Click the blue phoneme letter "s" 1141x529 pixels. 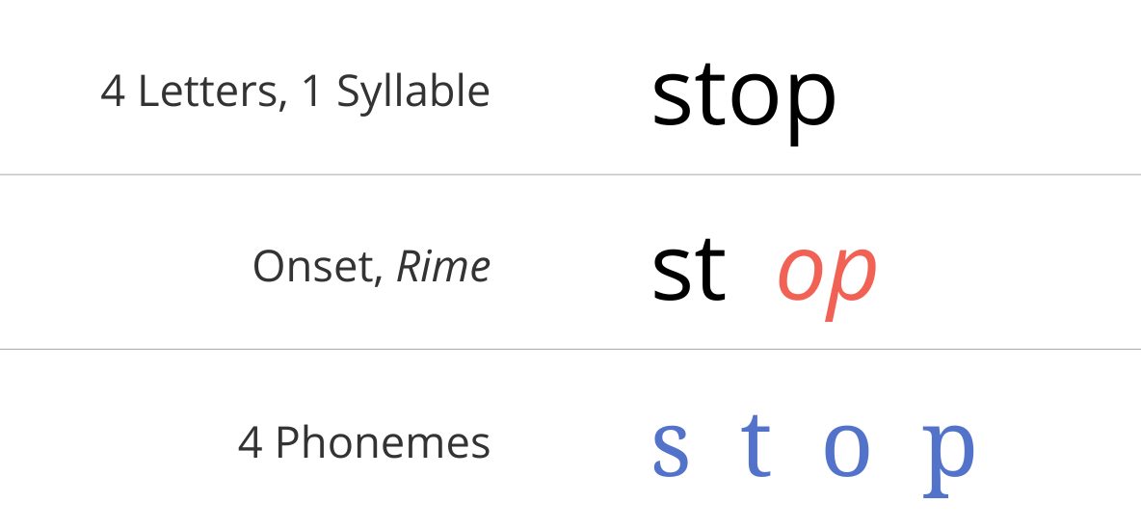pos(670,451)
